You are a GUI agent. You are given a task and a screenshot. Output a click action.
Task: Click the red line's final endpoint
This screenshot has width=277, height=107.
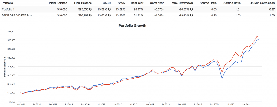[259, 36]
